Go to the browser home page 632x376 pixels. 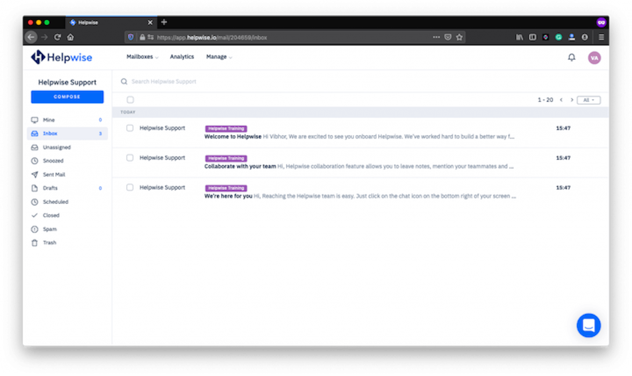70,37
